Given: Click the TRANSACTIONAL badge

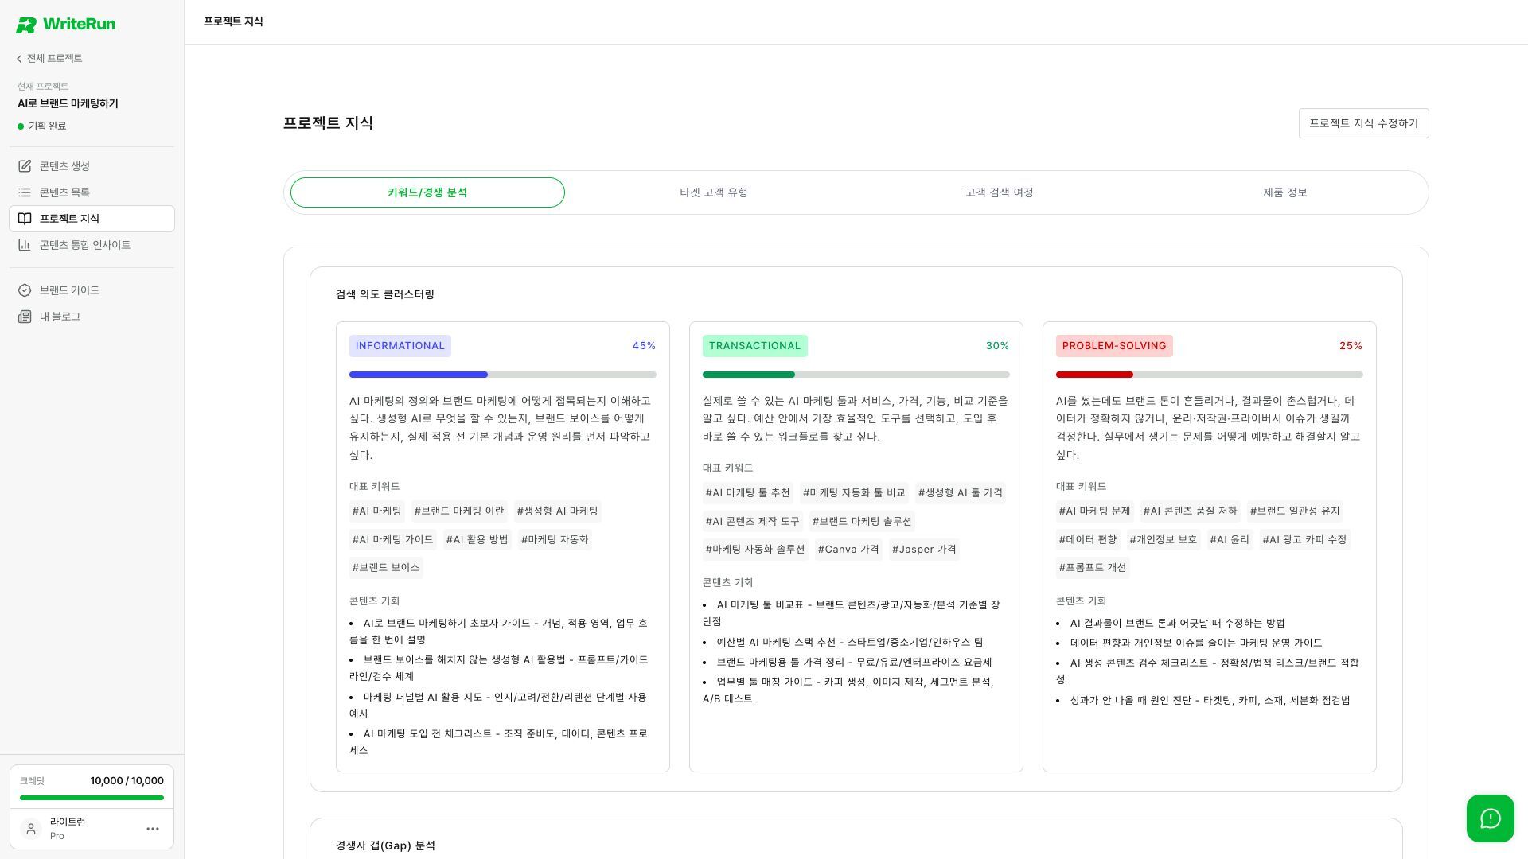Looking at the screenshot, I should click(755, 346).
